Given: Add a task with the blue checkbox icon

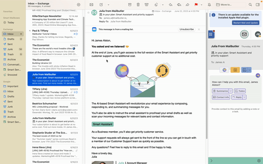Looking at the screenshot, I should coord(245,70).
